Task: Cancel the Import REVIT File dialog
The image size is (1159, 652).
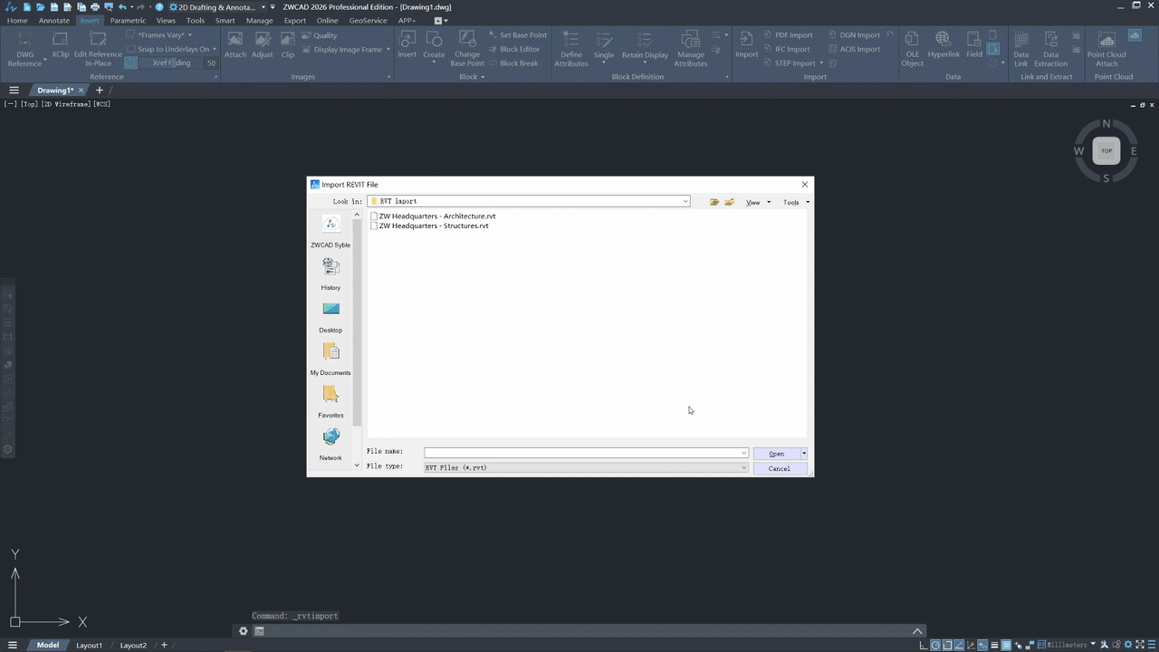Action: pos(780,468)
